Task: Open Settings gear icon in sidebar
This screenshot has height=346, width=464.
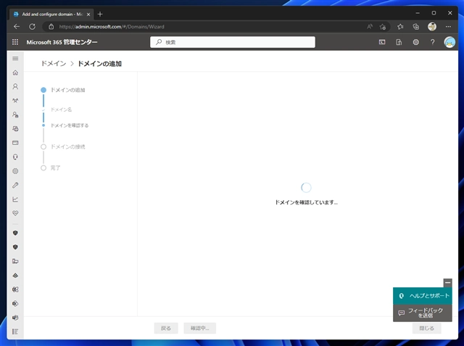Action: (15, 171)
